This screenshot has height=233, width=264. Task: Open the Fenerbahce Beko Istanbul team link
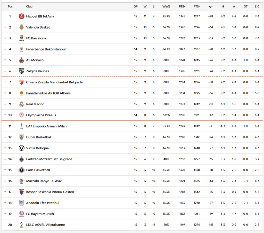[46, 49]
